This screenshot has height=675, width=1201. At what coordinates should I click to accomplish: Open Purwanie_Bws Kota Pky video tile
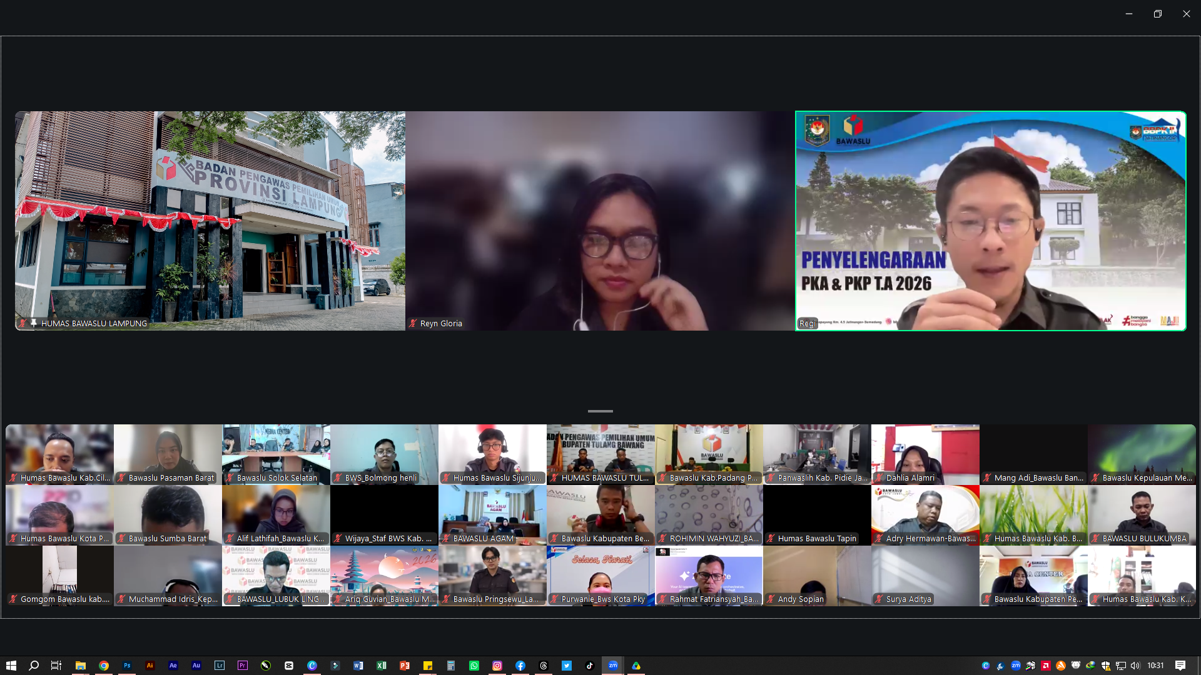[x=600, y=576]
